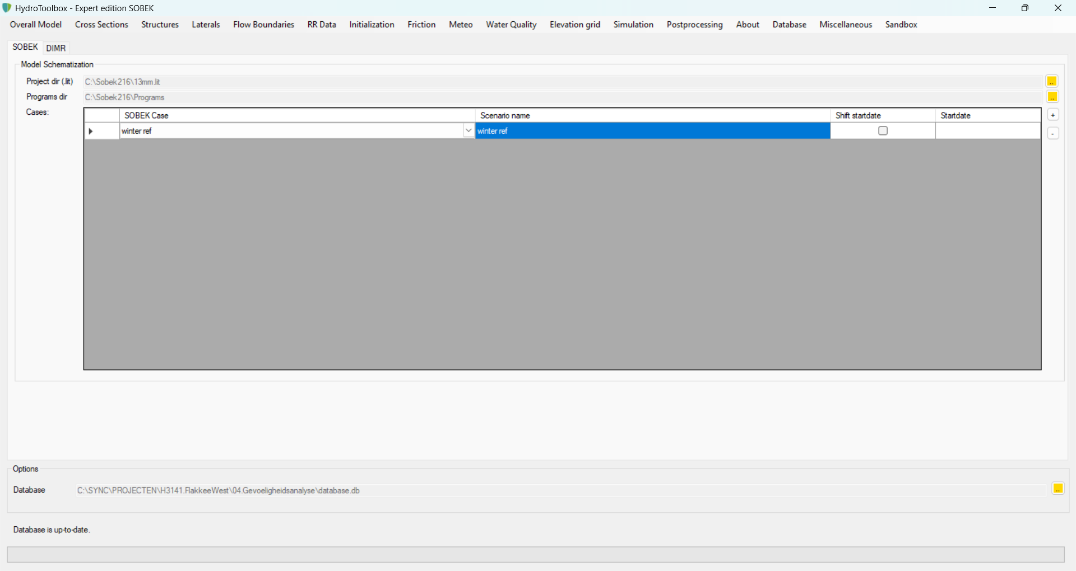Select the winter ref row arrow header
This screenshot has height=571, width=1076.
(101, 131)
